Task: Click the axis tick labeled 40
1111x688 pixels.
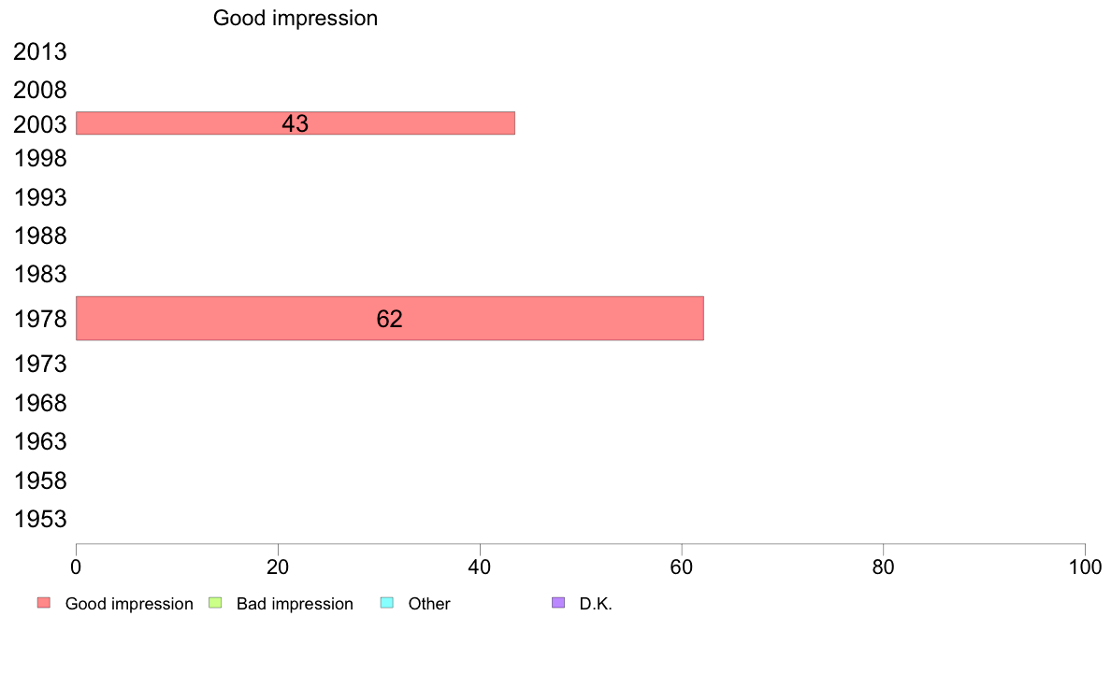Action: point(480,566)
